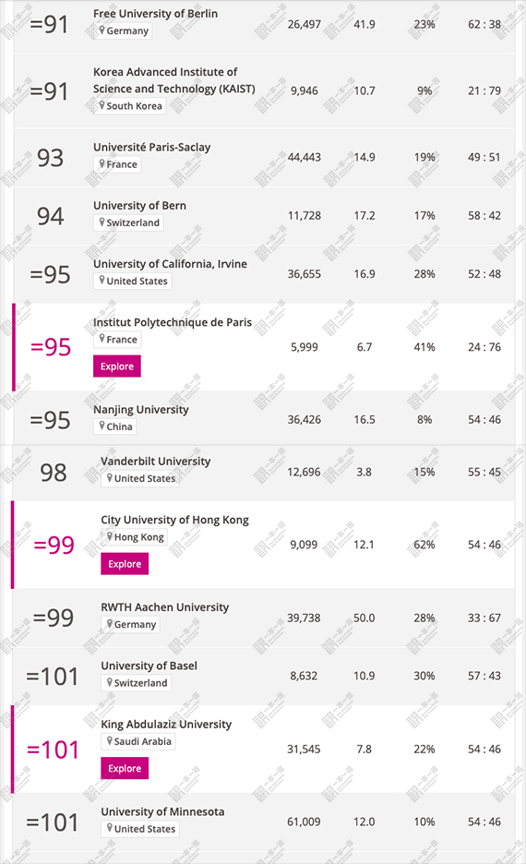Open University of Bern link
The width and height of the screenshot is (526, 864).
tap(139, 206)
